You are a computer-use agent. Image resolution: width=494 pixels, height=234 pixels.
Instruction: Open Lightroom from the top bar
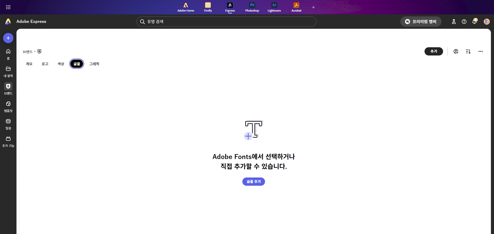[274, 7]
